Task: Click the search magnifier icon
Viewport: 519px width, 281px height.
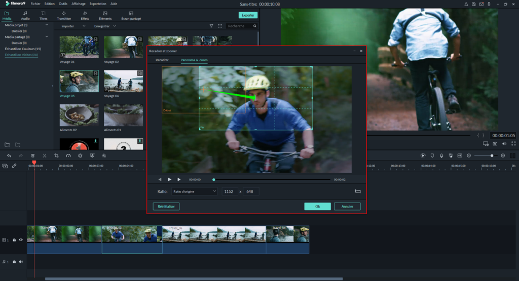Action: point(255,26)
